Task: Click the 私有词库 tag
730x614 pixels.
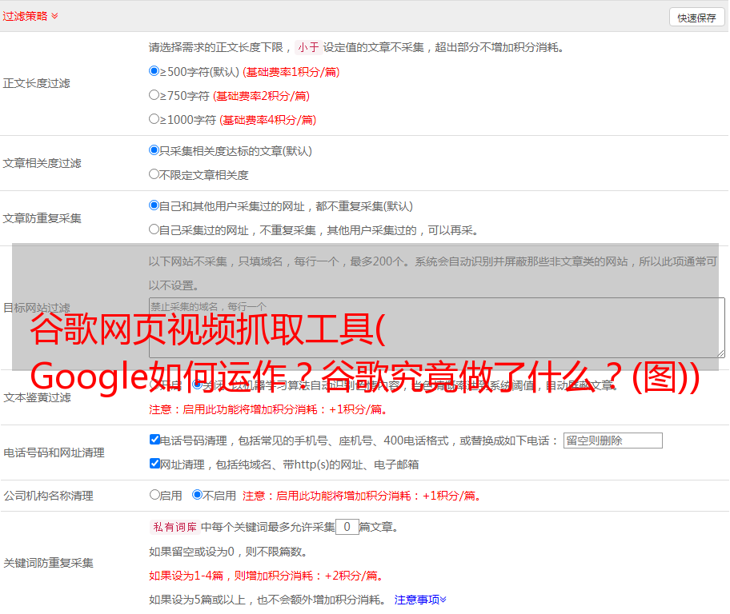Action: (175, 527)
